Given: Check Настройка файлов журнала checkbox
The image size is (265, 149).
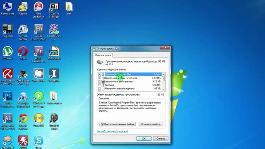Looking at the screenshot, I should [x=99, y=89].
